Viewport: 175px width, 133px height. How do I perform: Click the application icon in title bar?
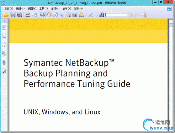point(3,3)
